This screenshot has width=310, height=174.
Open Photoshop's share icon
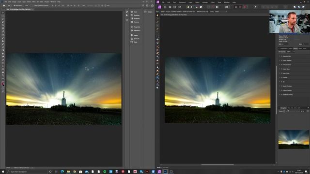(x=152, y=5)
